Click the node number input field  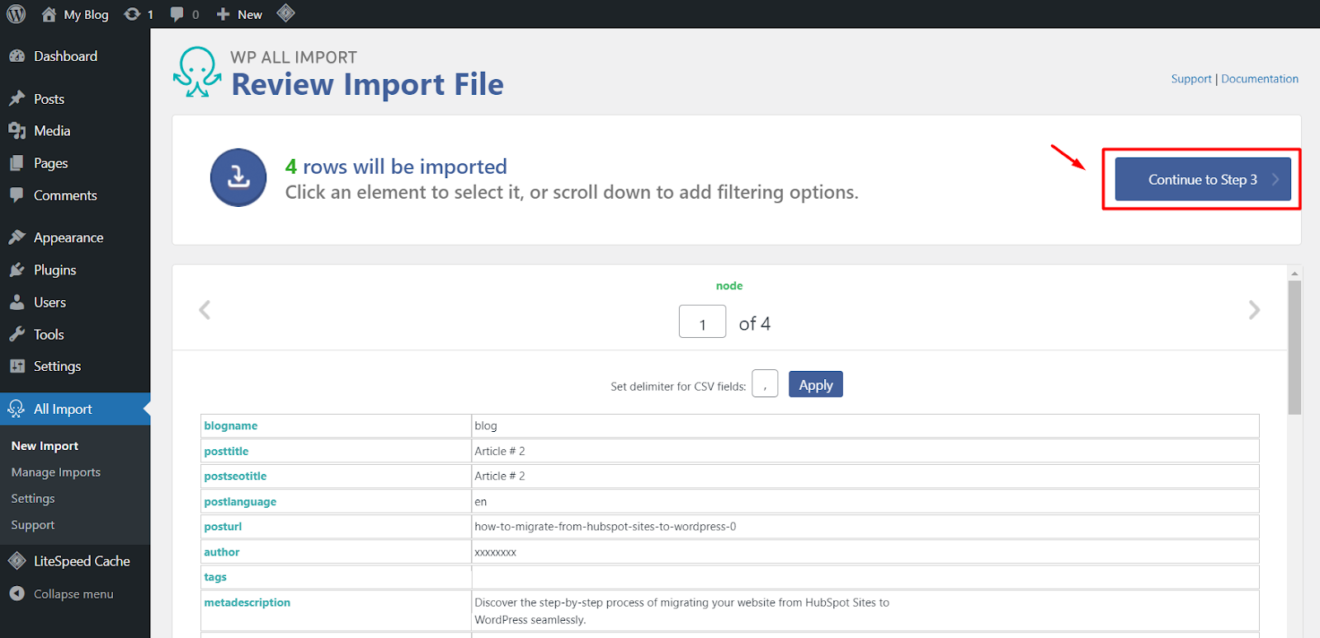coord(702,322)
